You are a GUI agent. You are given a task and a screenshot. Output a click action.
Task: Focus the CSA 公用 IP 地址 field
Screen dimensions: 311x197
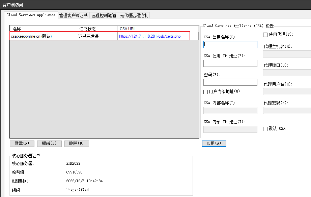[230, 63]
